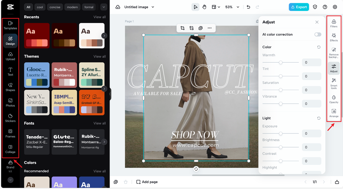Click the shield privacy icon
343x189 pixels.
315,7
